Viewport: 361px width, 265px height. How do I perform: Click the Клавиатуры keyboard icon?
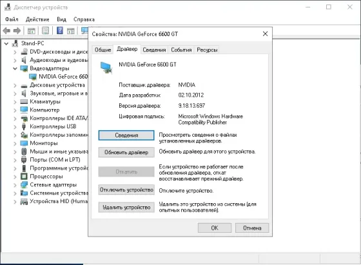click(x=24, y=101)
